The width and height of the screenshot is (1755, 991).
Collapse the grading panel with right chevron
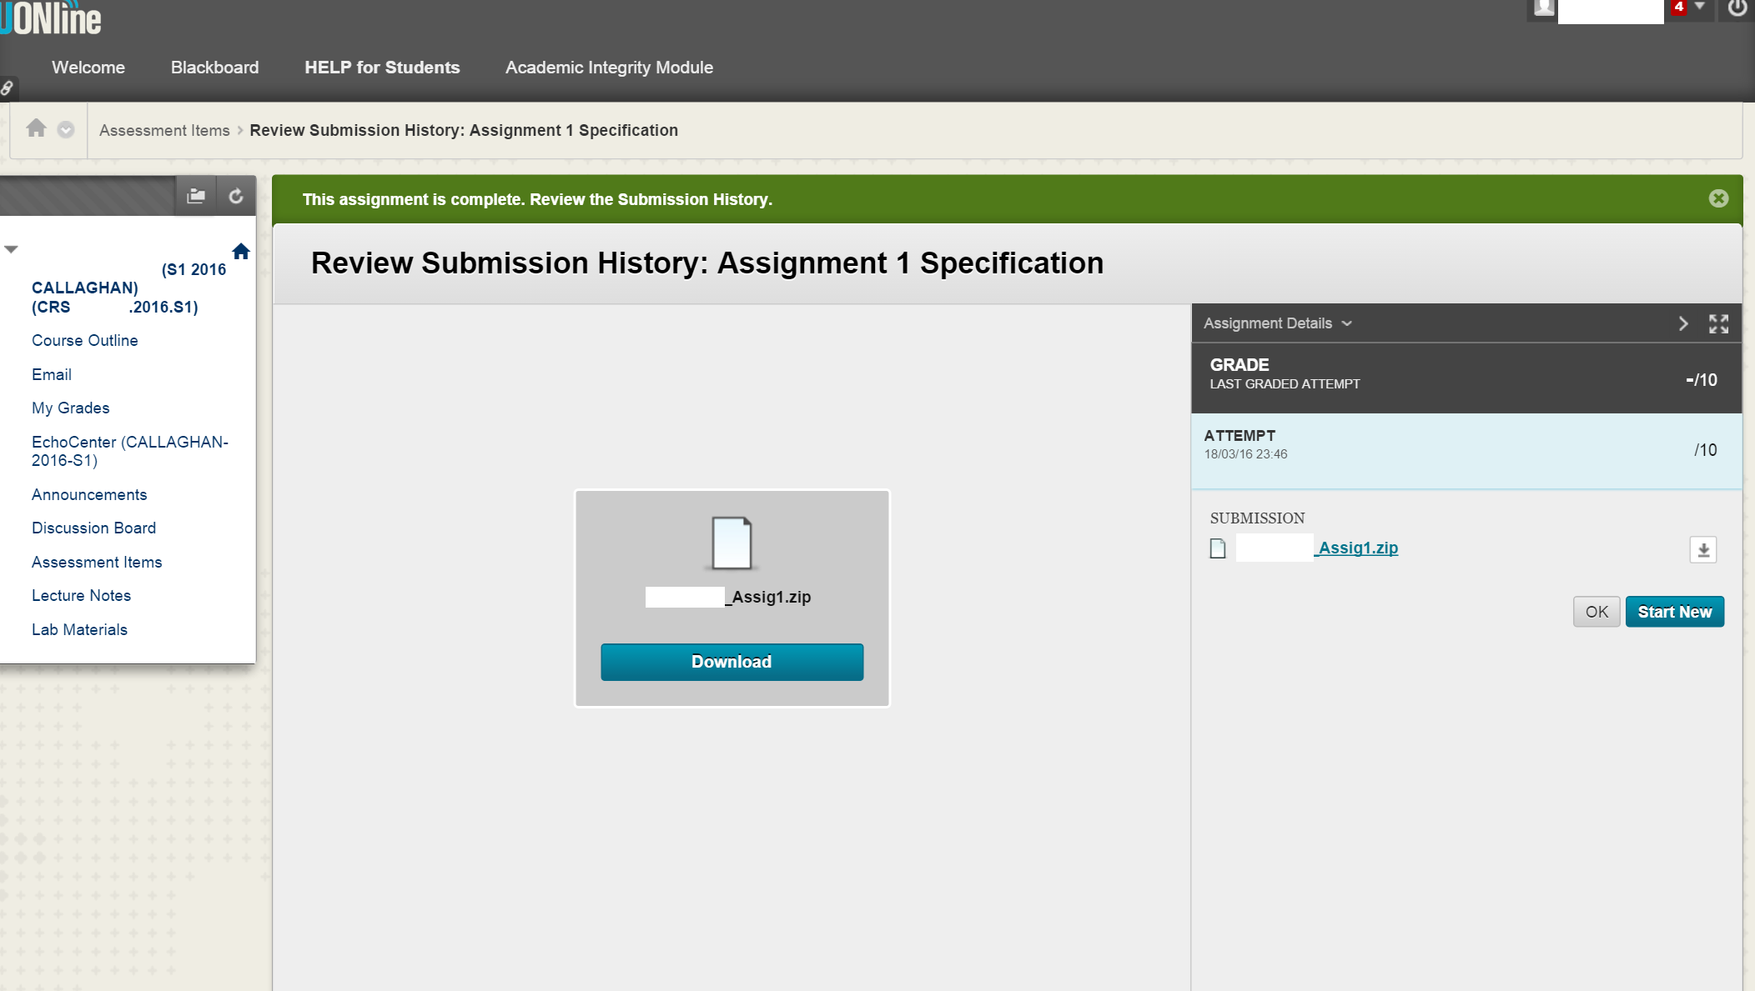pos(1683,323)
